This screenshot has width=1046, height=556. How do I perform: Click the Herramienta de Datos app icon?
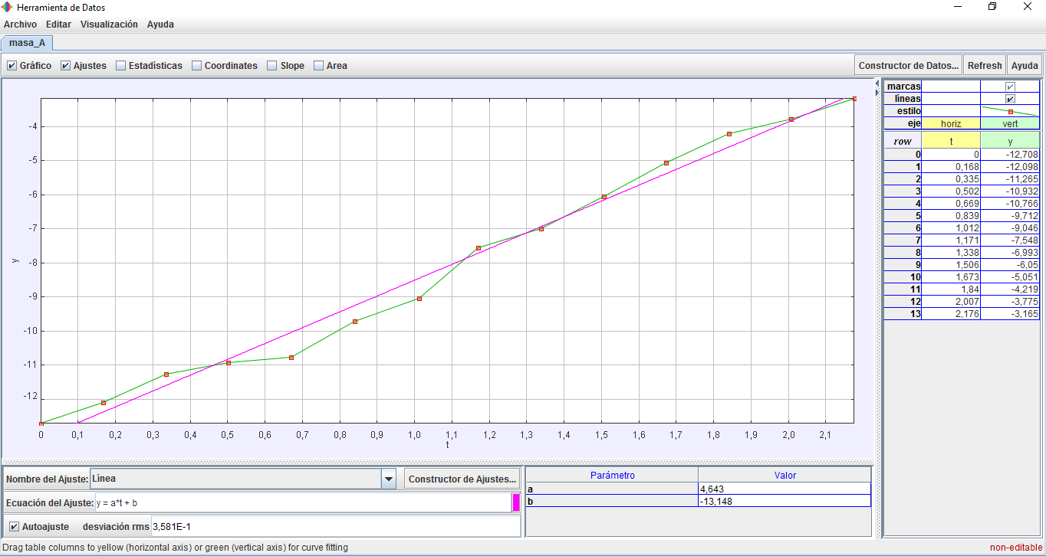coord(8,7)
